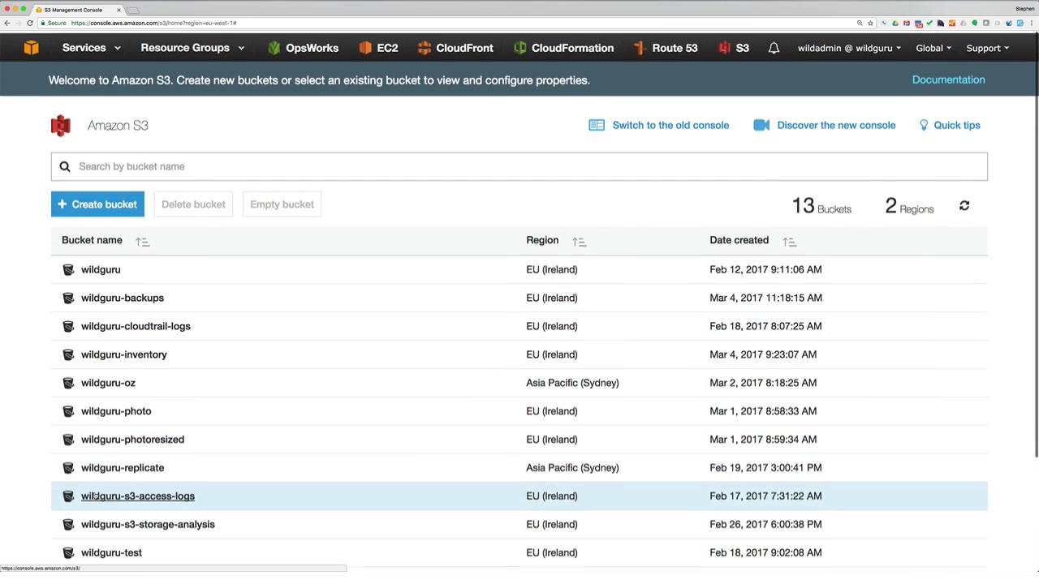
Task: Open S3 shortcut in the navbar
Action: click(x=734, y=48)
